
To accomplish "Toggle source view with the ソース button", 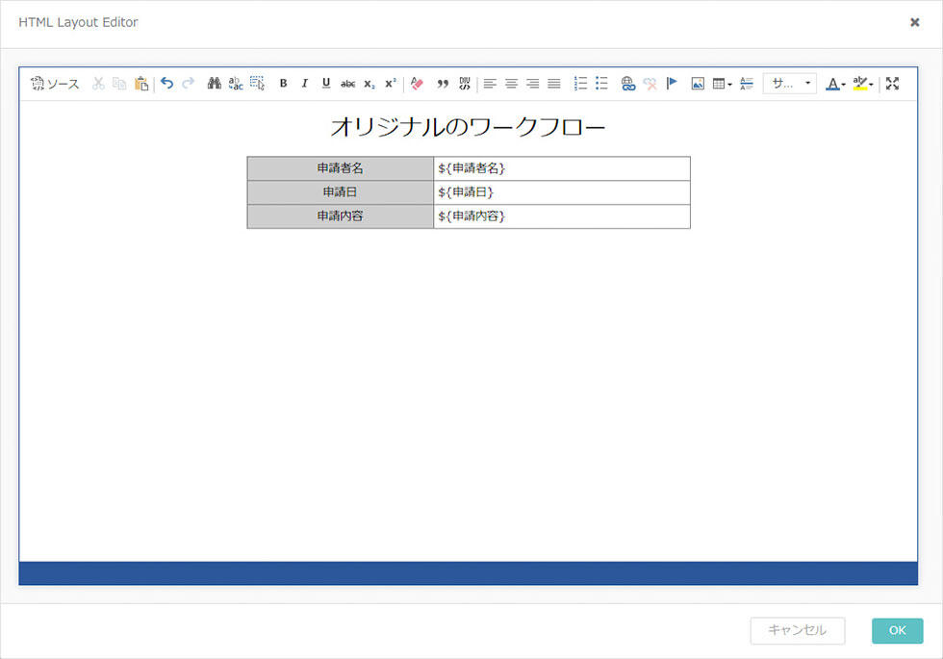I will (x=55, y=84).
